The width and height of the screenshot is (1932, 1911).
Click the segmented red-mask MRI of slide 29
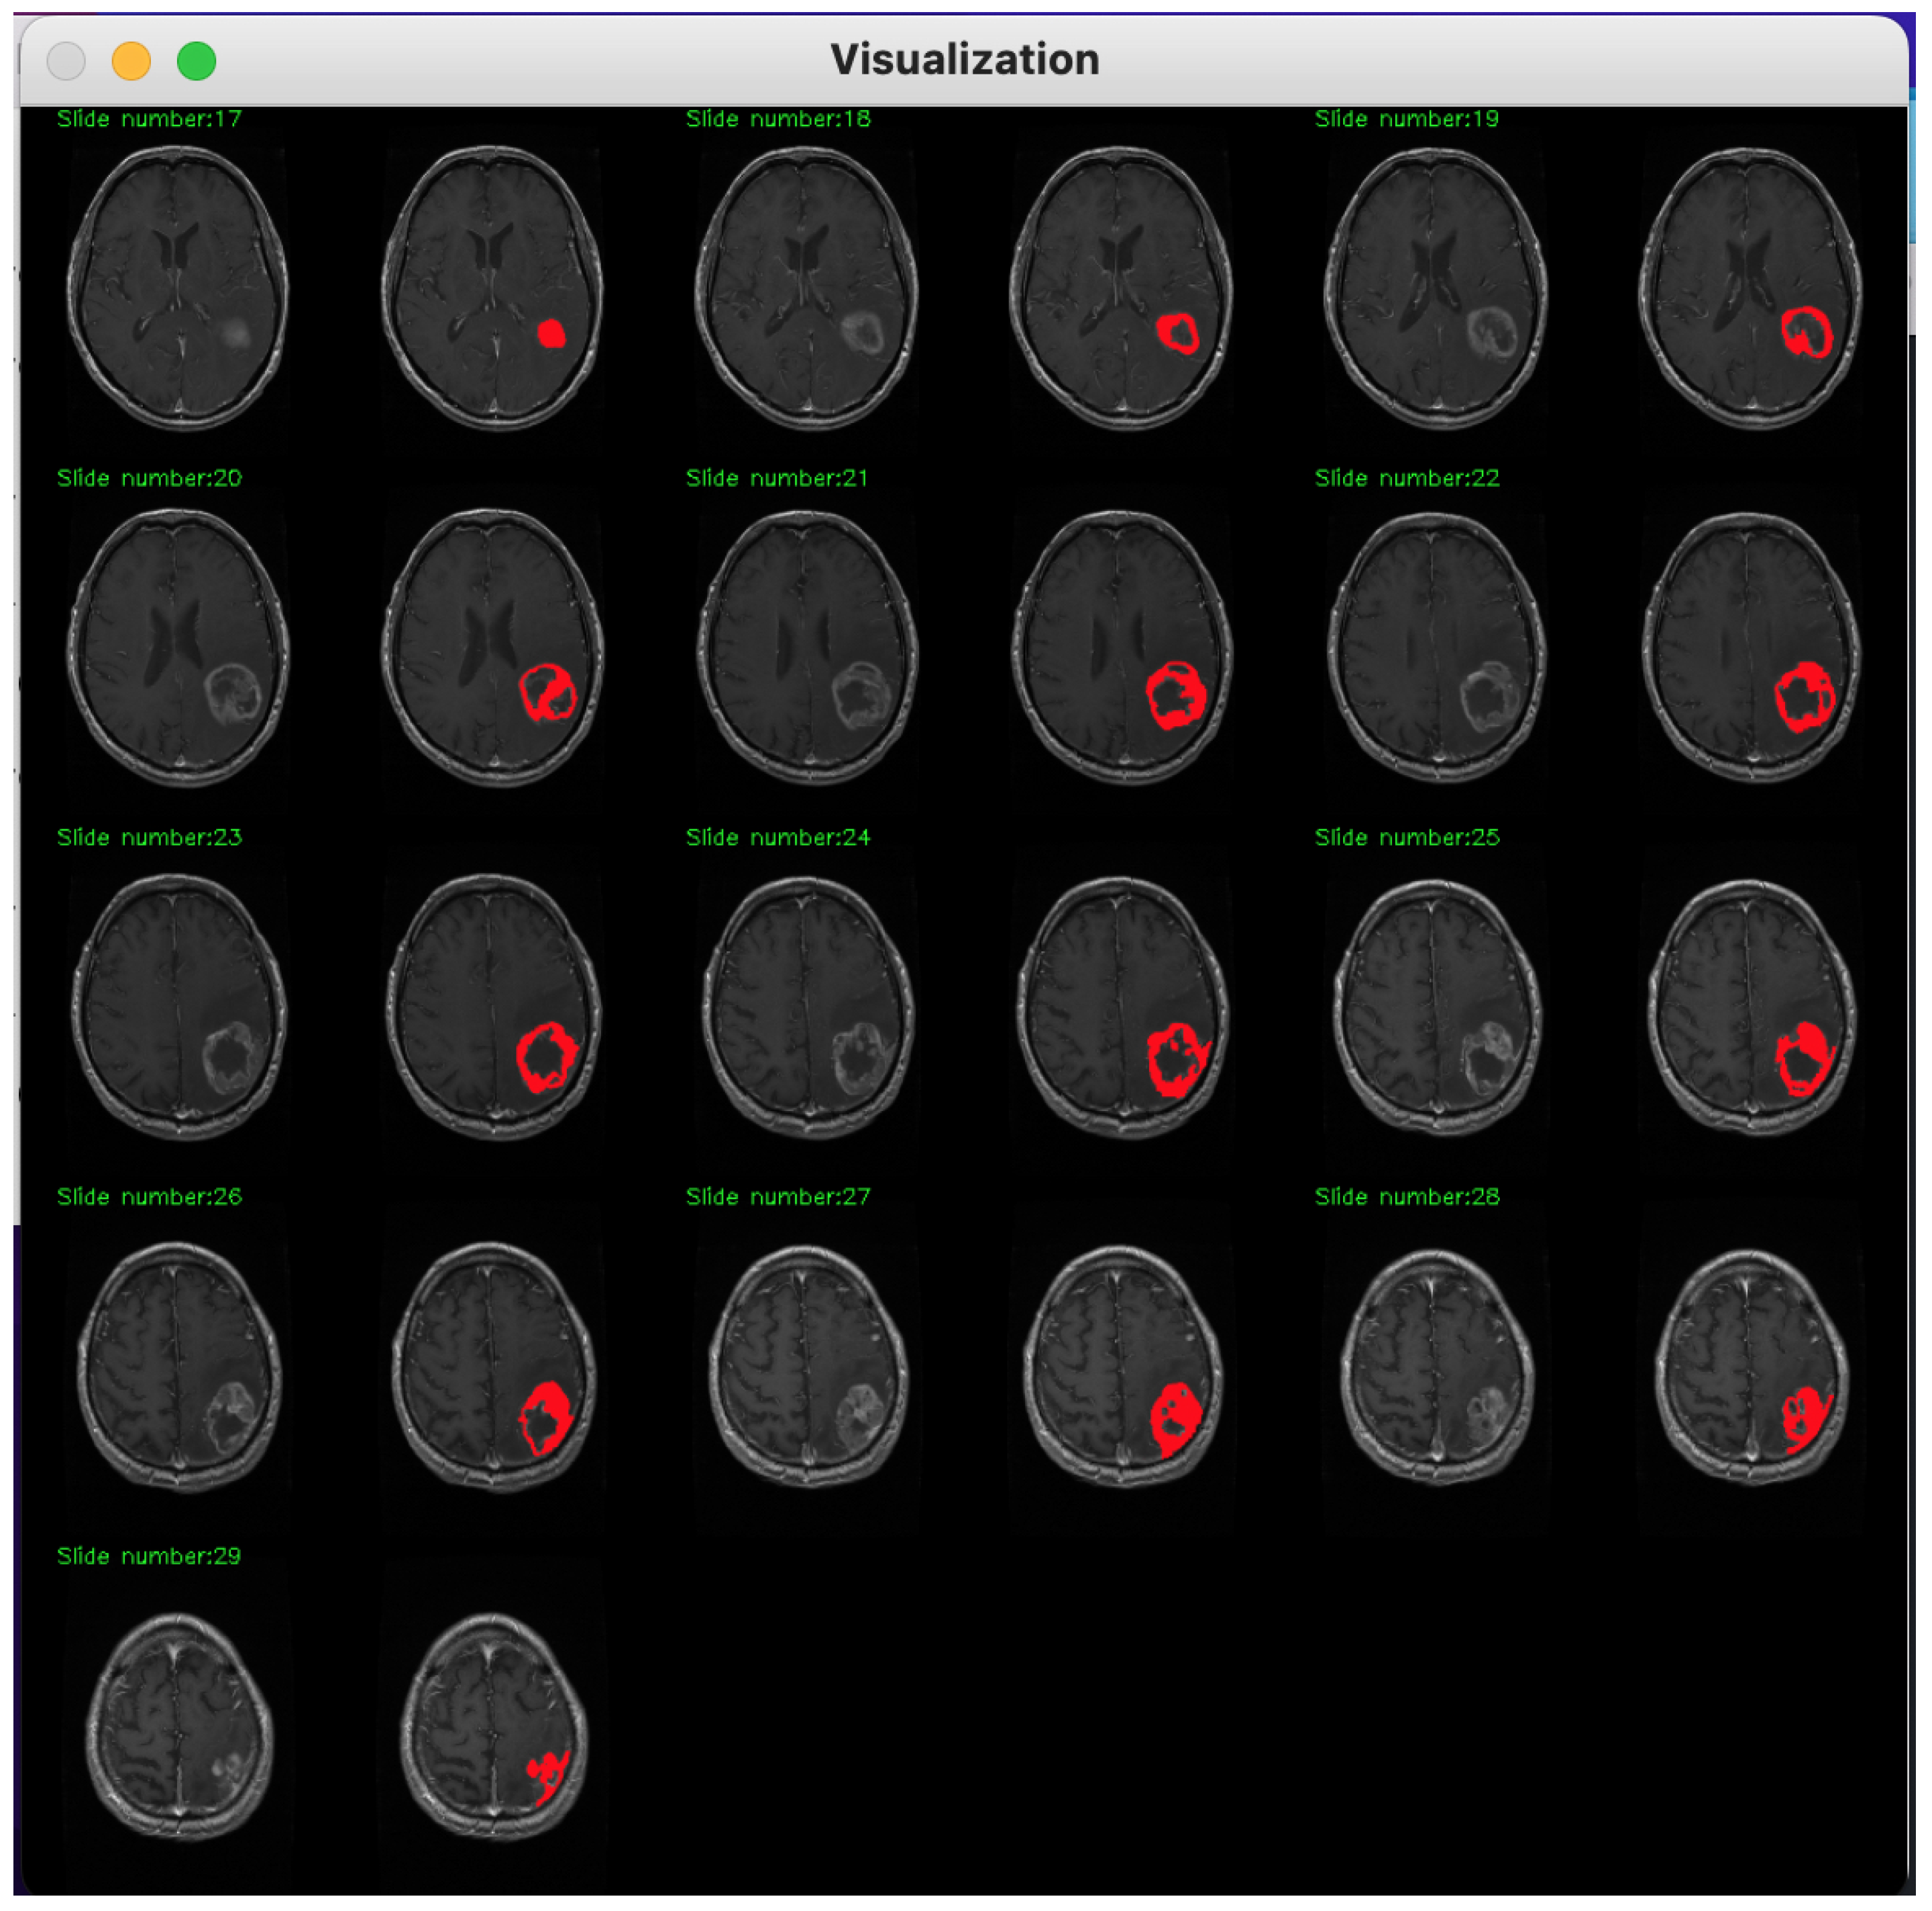tap(493, 1726)
